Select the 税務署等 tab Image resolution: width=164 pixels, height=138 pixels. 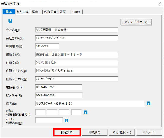(50, 12)
